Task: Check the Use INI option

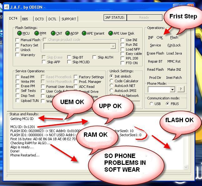Action: point(122,40)
